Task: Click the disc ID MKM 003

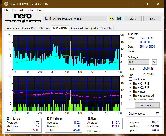Action: point(145,42)
